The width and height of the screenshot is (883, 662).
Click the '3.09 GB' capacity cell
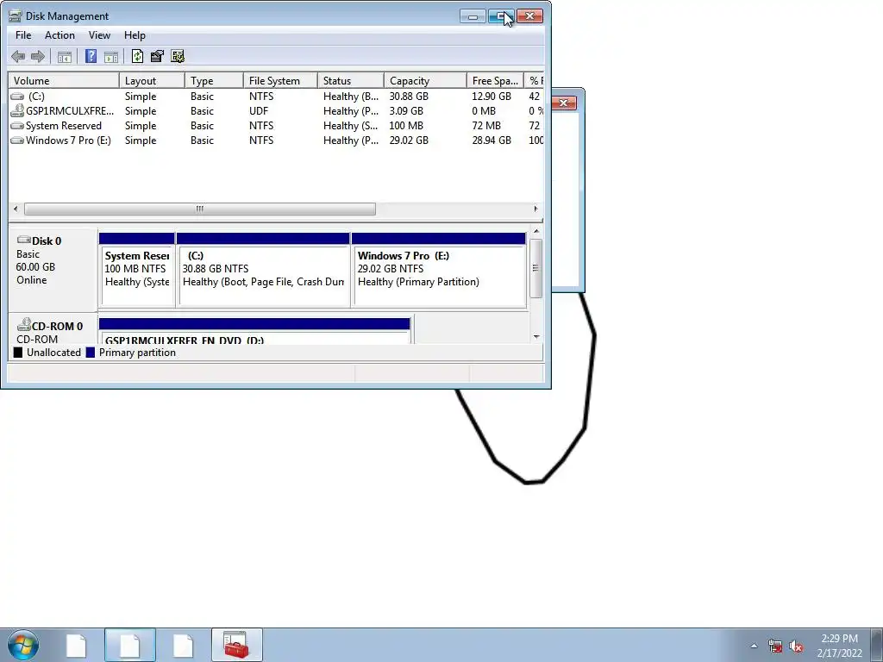pos(406,111)
